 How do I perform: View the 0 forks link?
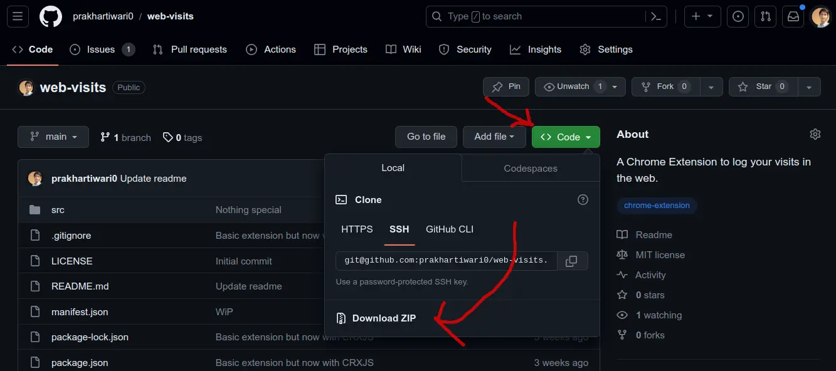click(x=641, y=335)
